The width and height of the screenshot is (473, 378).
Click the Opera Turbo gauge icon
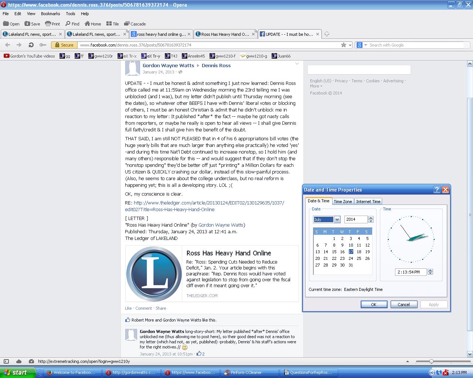coord(31,361)
